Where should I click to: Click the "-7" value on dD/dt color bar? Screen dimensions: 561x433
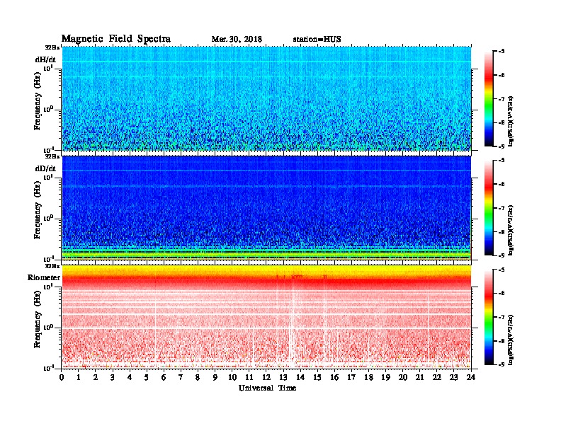[x=501, y=207]
